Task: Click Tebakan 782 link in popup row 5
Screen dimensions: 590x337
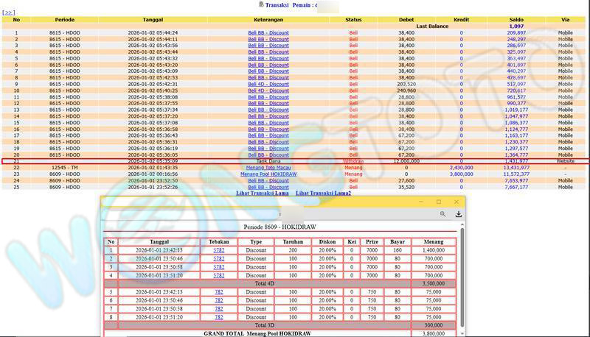Action: coord(219,291)
